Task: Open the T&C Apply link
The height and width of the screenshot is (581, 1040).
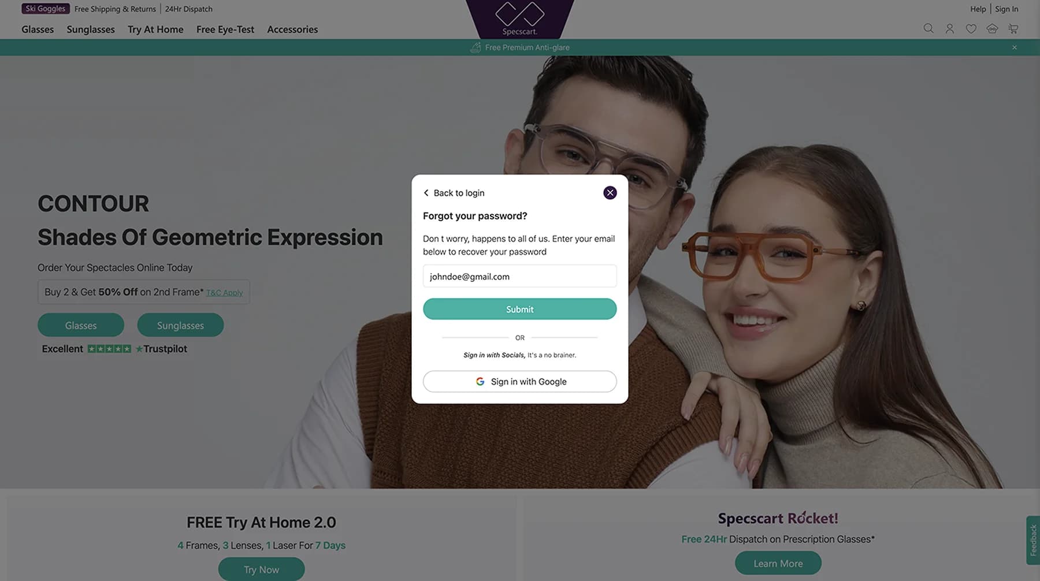Action: tap(224, 293)
